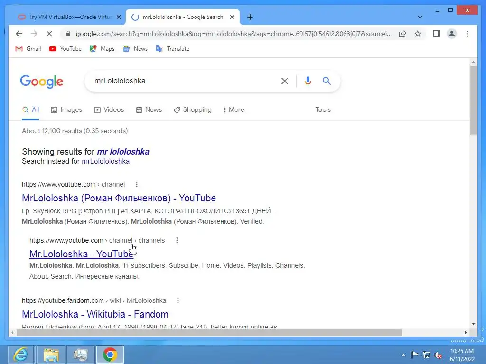
Task: Launch Internet Explorer from taskbar
Action: click(20, 355)
